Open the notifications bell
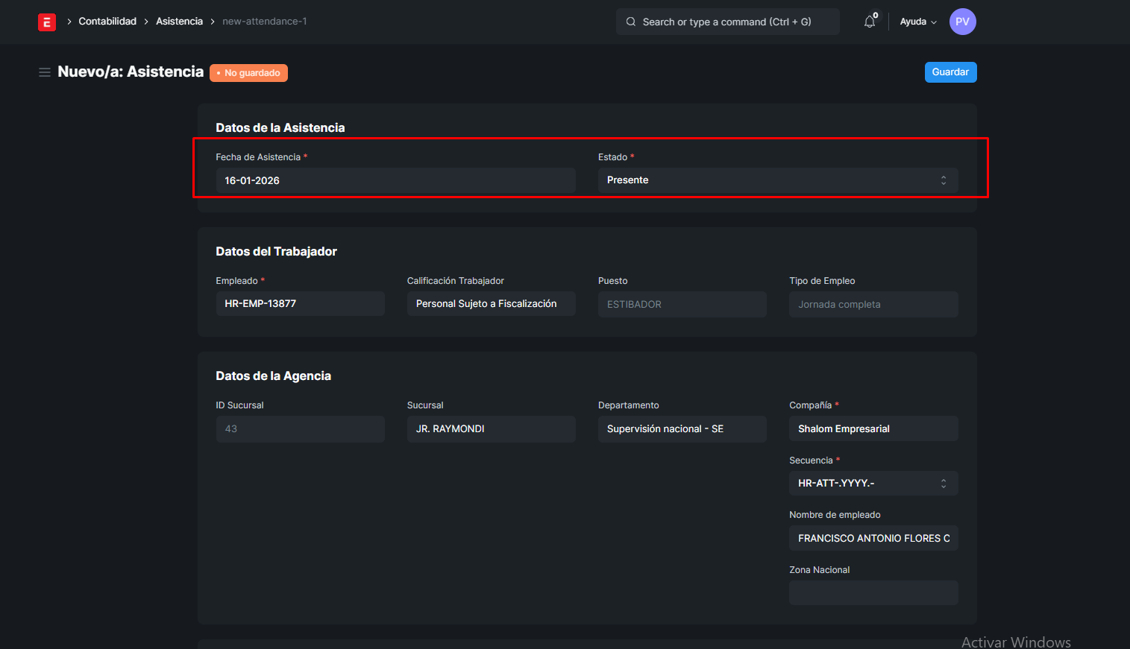Screen dimensions: 1130x649 [870, 22]
